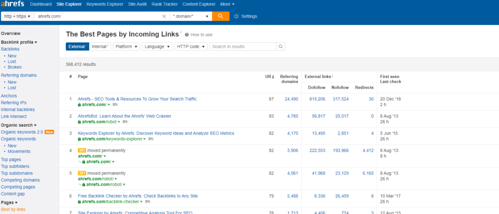Open the Site Explorer tab

69,4
